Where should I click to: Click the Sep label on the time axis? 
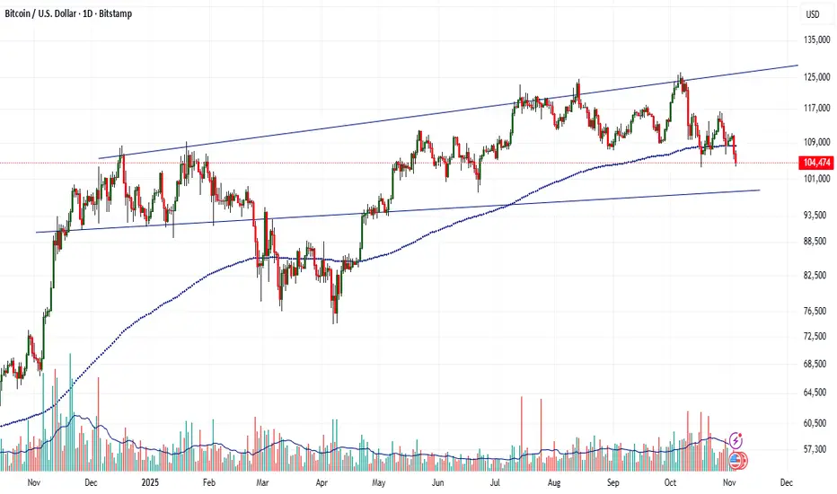pyautogui.click(x=614, y=482)
